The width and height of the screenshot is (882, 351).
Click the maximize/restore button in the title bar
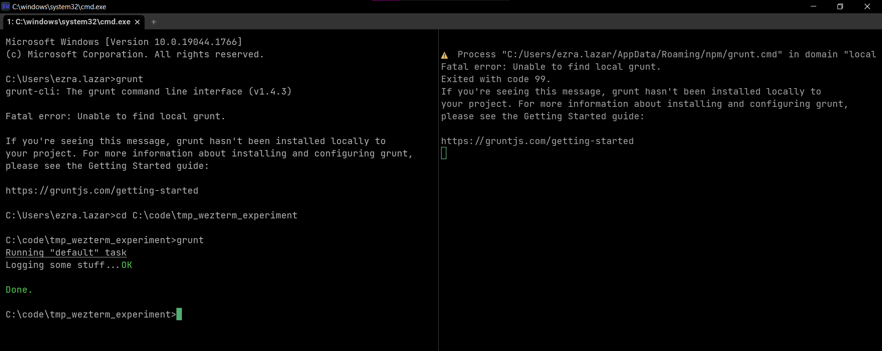click(x=841, y=6)
